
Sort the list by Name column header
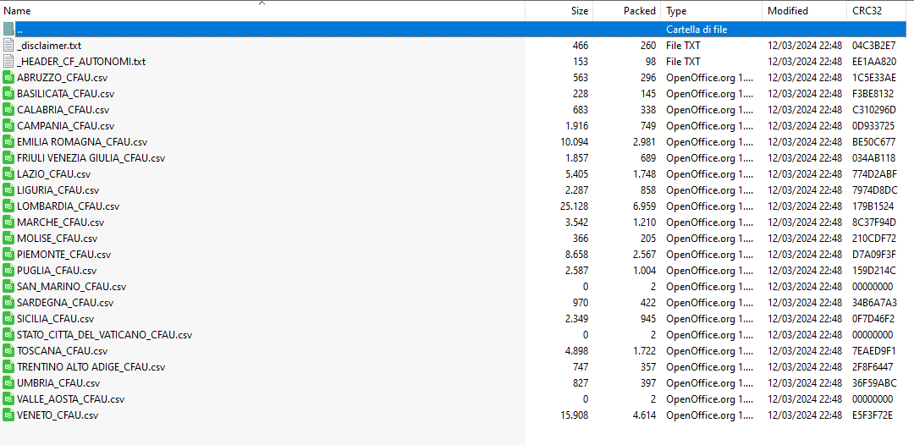[x=19, y=11]
